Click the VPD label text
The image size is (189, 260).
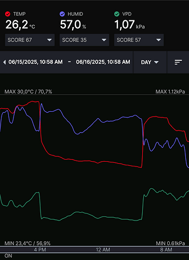point(127,14)
